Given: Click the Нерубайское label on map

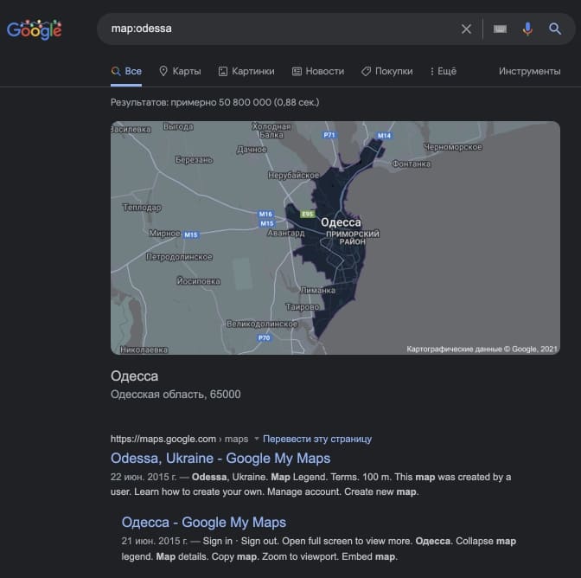Looking at the screenshot, I should tap(293, 175).
